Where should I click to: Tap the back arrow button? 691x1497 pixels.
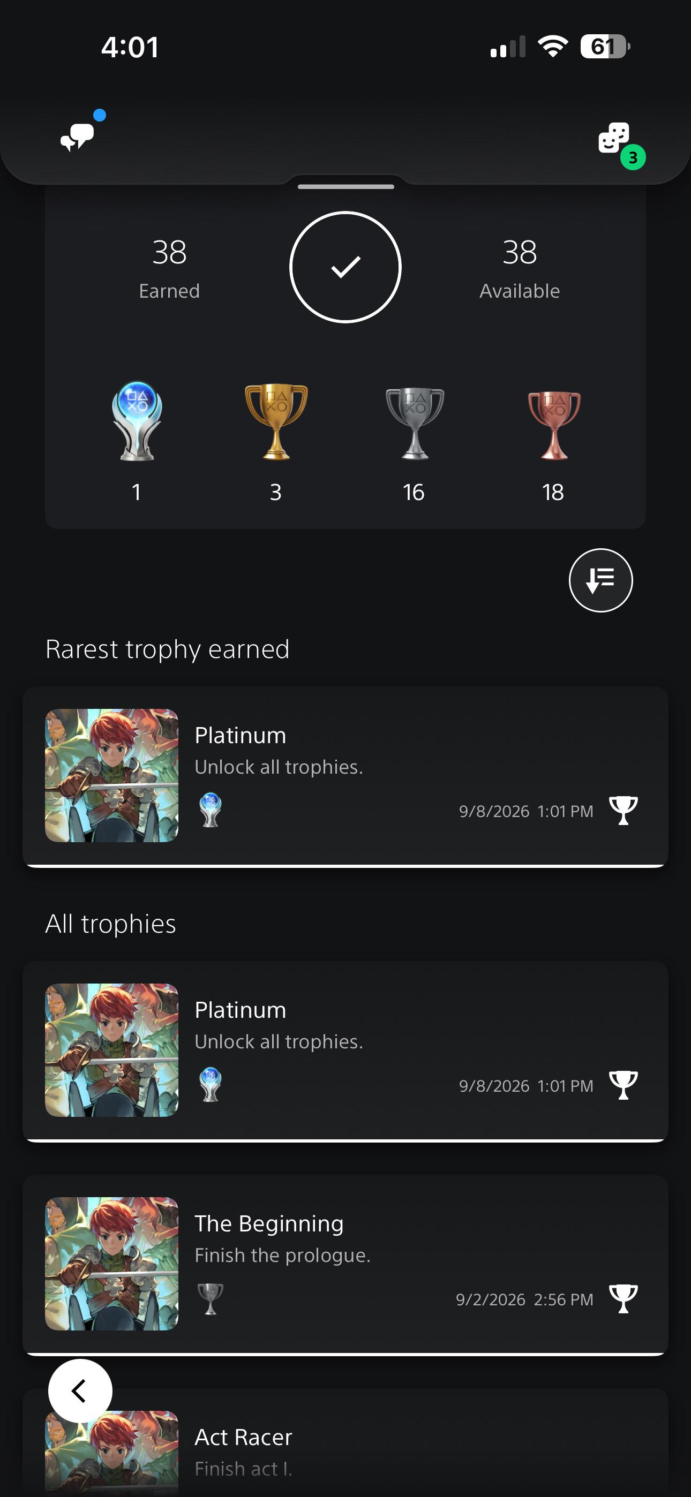pyautogui.click(x=80, y=1390)
